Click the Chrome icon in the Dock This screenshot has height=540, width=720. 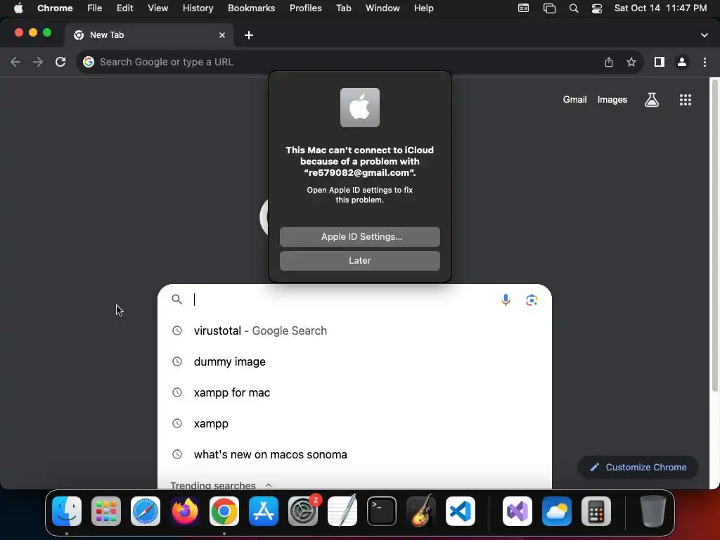pyautogui.click(x=224, y=511)
